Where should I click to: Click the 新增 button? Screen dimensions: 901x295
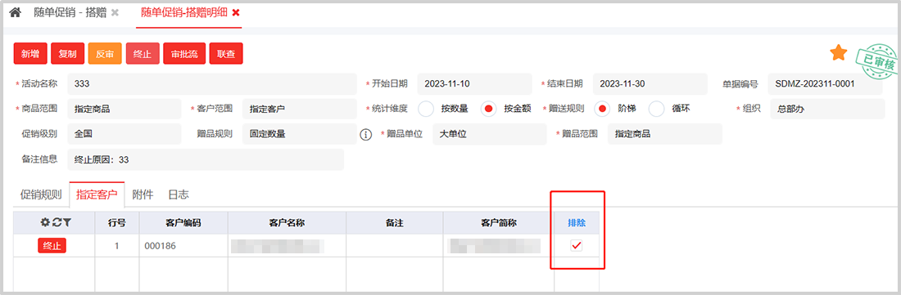tap(30, 54)
